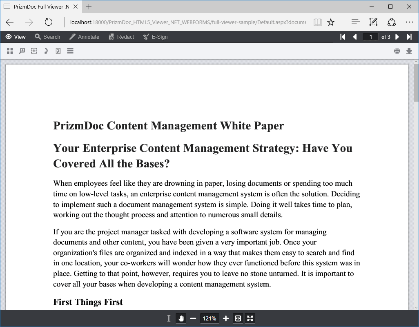Open the E-Sign tab
419x327 pixels.
pyautogui.click(x=155, y=37)
